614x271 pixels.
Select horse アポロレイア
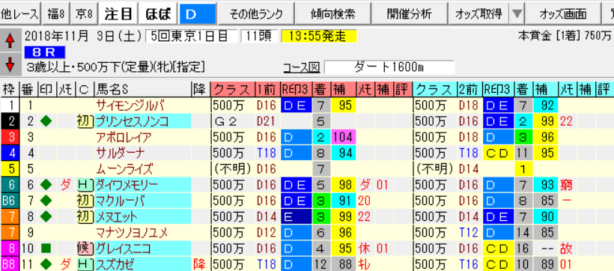pyautogui.click(x=143, y=138)
